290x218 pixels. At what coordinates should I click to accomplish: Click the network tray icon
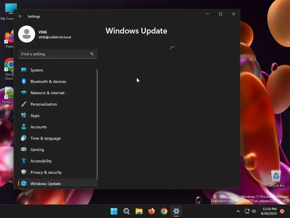(247, 211)
